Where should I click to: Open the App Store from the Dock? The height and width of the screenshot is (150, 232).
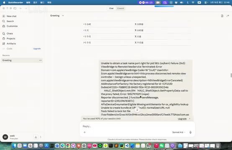coord(46,146)
